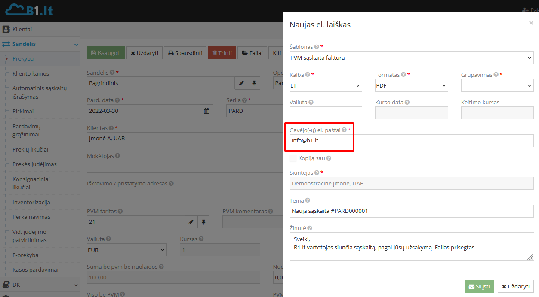This screenshot has height=297, width=539.
Task: Click into the Tema subject field
Action: (411, 211)
